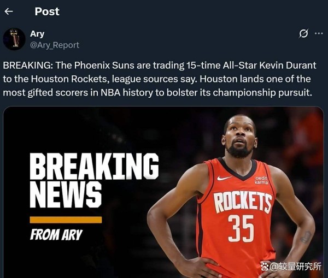Viewport: 328px width, 278px height.
Task: Click the @较量研究所 watermark text
Action: click(x=295, y=267)
